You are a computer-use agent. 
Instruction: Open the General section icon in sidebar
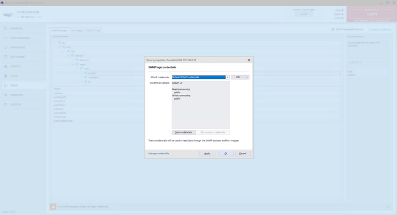[x=6, y=28]
